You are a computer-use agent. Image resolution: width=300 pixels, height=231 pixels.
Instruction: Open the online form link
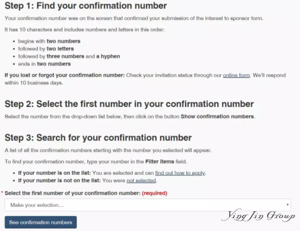(236, 75)
